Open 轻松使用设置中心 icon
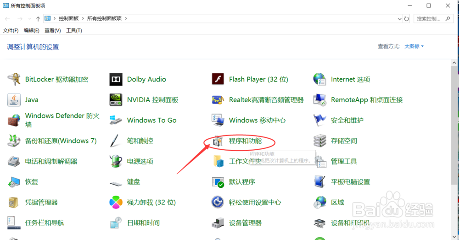This screenshot has height=240, width=459. coord(218,202)
